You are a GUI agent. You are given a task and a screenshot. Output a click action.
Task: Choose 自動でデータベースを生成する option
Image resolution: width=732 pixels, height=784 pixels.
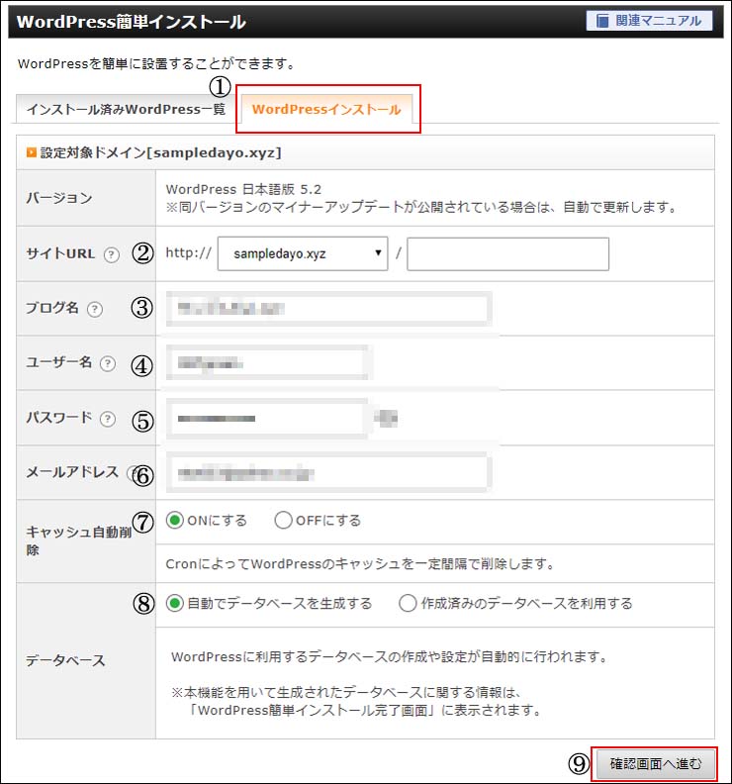[175, 604]
